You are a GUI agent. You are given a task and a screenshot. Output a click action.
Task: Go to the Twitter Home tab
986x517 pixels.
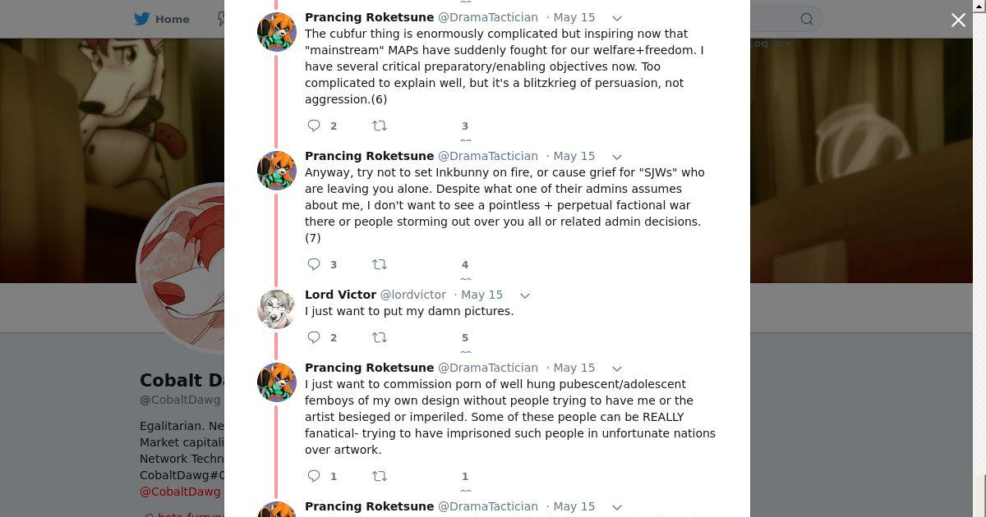(163, 19)
